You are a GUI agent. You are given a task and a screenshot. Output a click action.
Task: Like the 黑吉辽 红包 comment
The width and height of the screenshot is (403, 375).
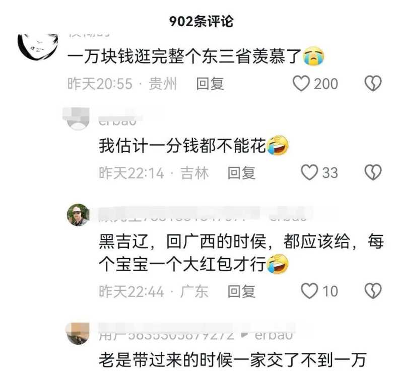(309, 291)
